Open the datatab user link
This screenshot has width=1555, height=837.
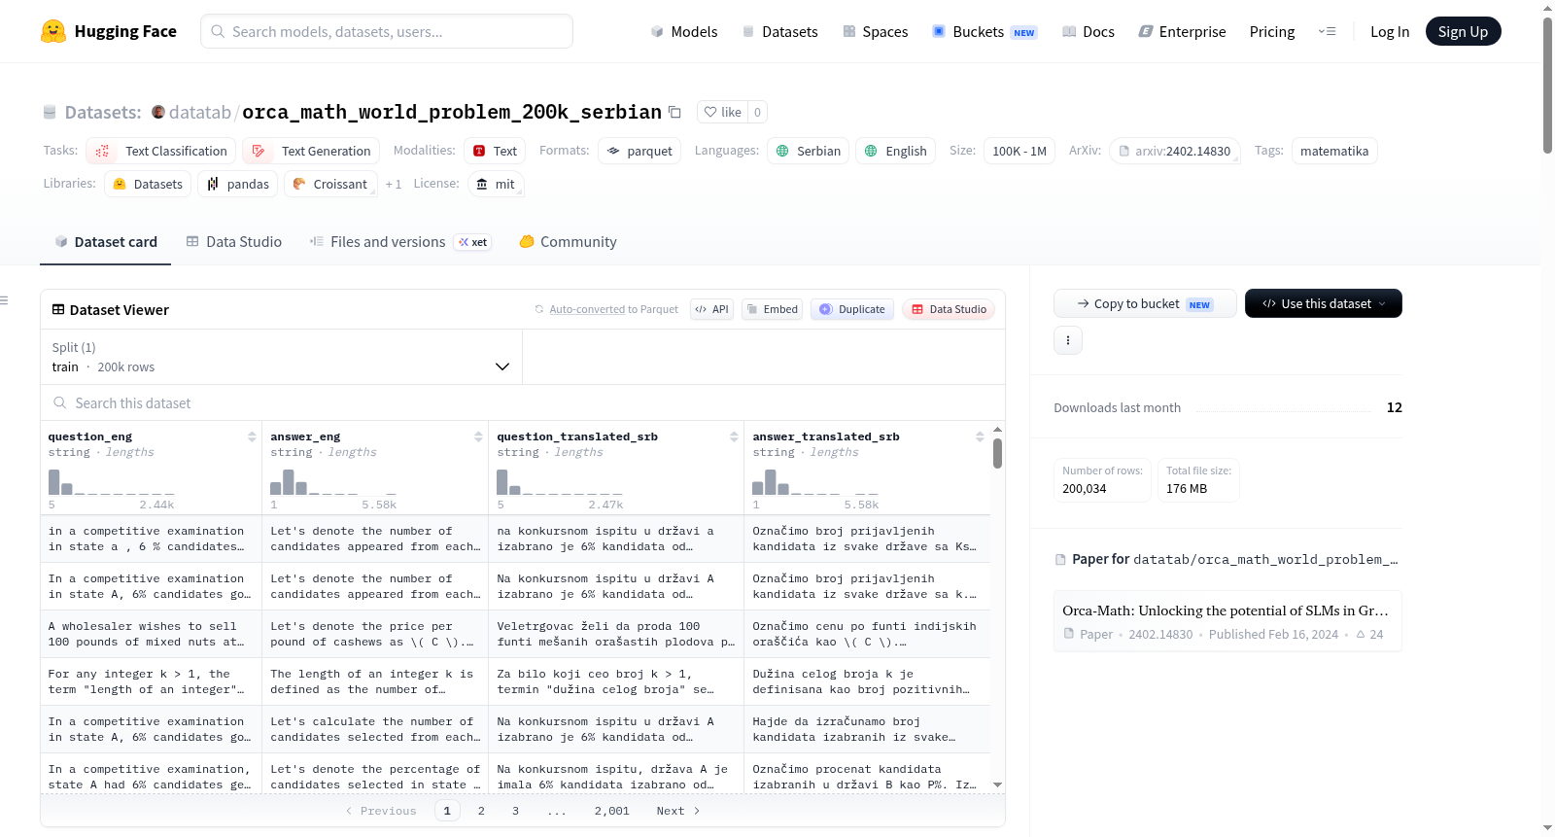(199, 113)
